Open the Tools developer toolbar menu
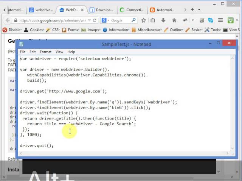This screenshot has width=242, height=181. 213,30
